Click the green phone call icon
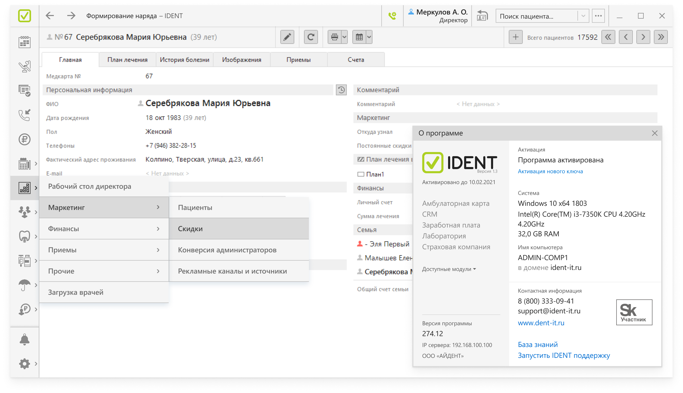This screenshot has height=393, width=683. coord(392,16)
